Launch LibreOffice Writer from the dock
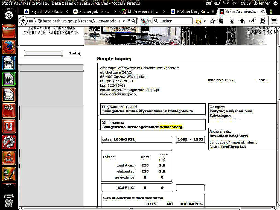280x210 pixels. (x=9, y=63)
